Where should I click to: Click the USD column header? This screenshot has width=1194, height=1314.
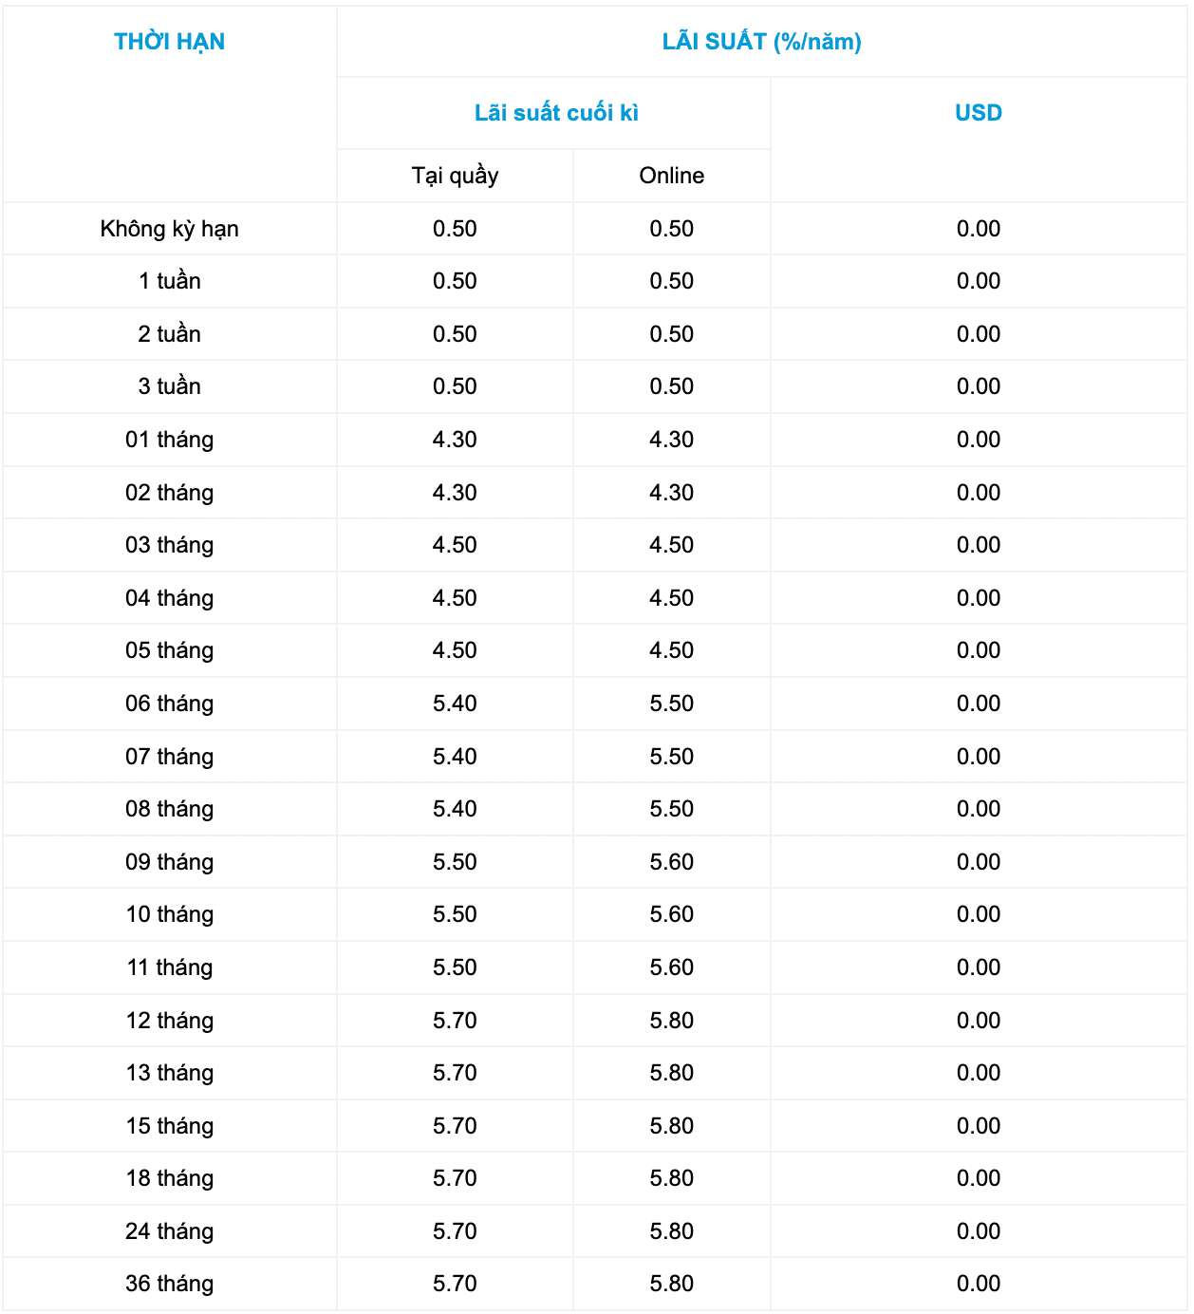978,113
